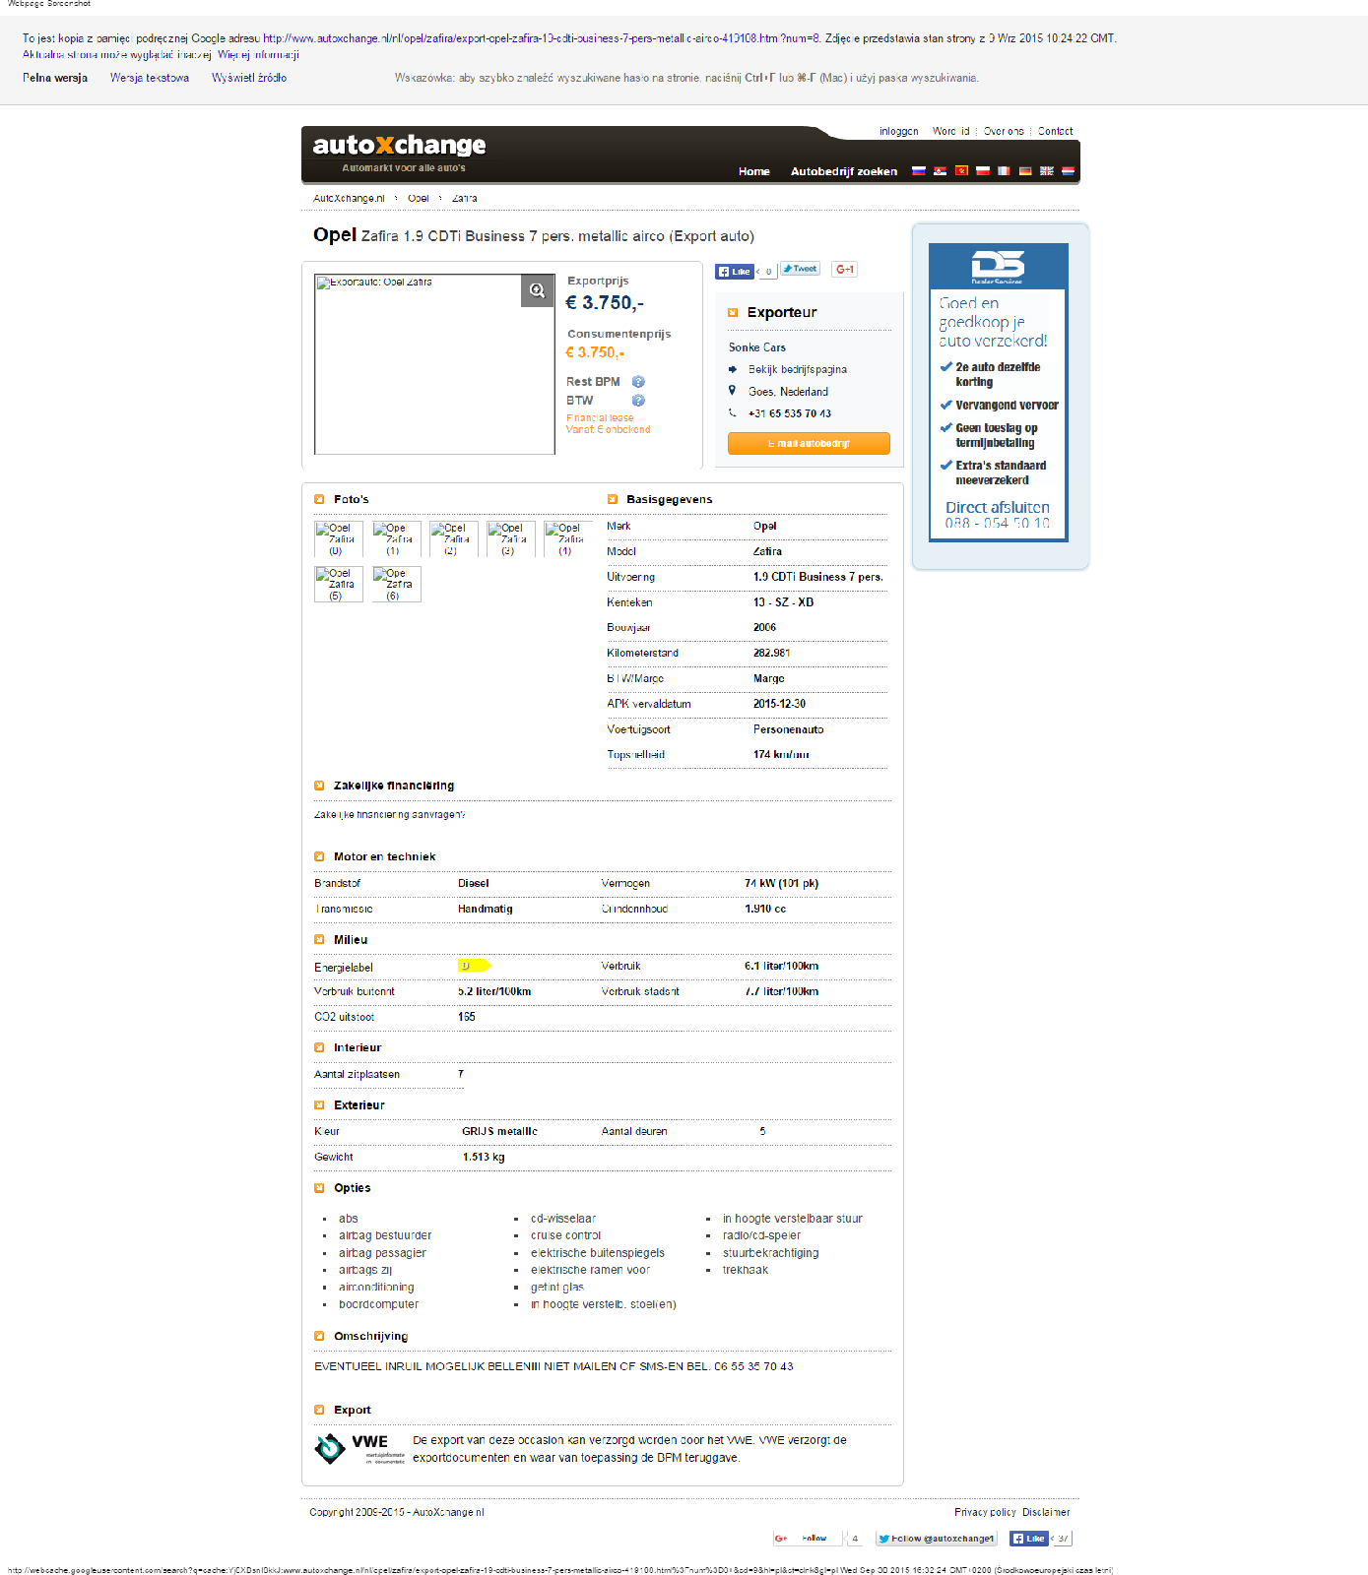Follow @autoxchange1 on Twitter in footer

pos(937,1539)
